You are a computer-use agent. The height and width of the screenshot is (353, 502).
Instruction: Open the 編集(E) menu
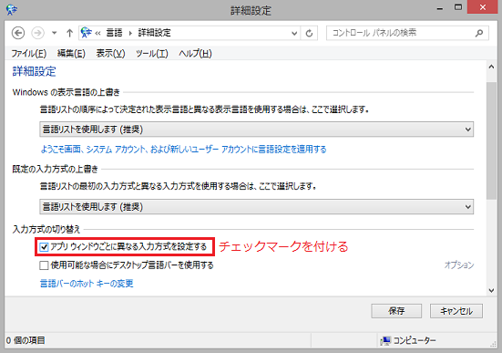pos(71,54)
